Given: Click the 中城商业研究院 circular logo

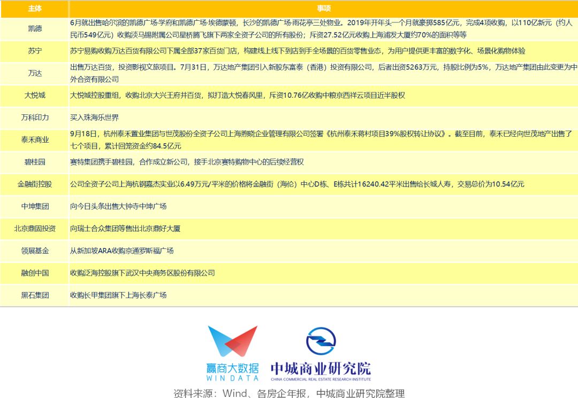Looking at the screenshot, I should (321, 341).
